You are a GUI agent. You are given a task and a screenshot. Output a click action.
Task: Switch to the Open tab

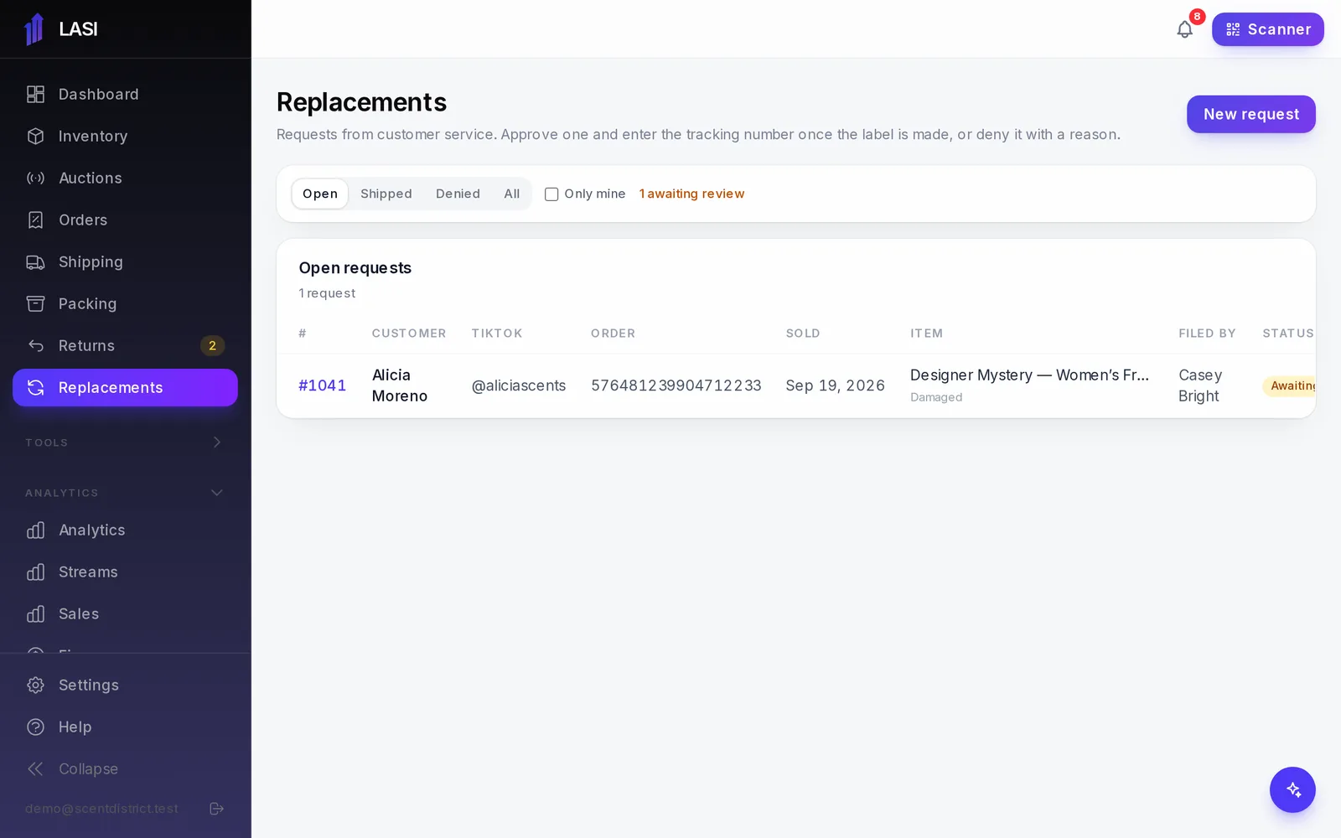point(320,194)
